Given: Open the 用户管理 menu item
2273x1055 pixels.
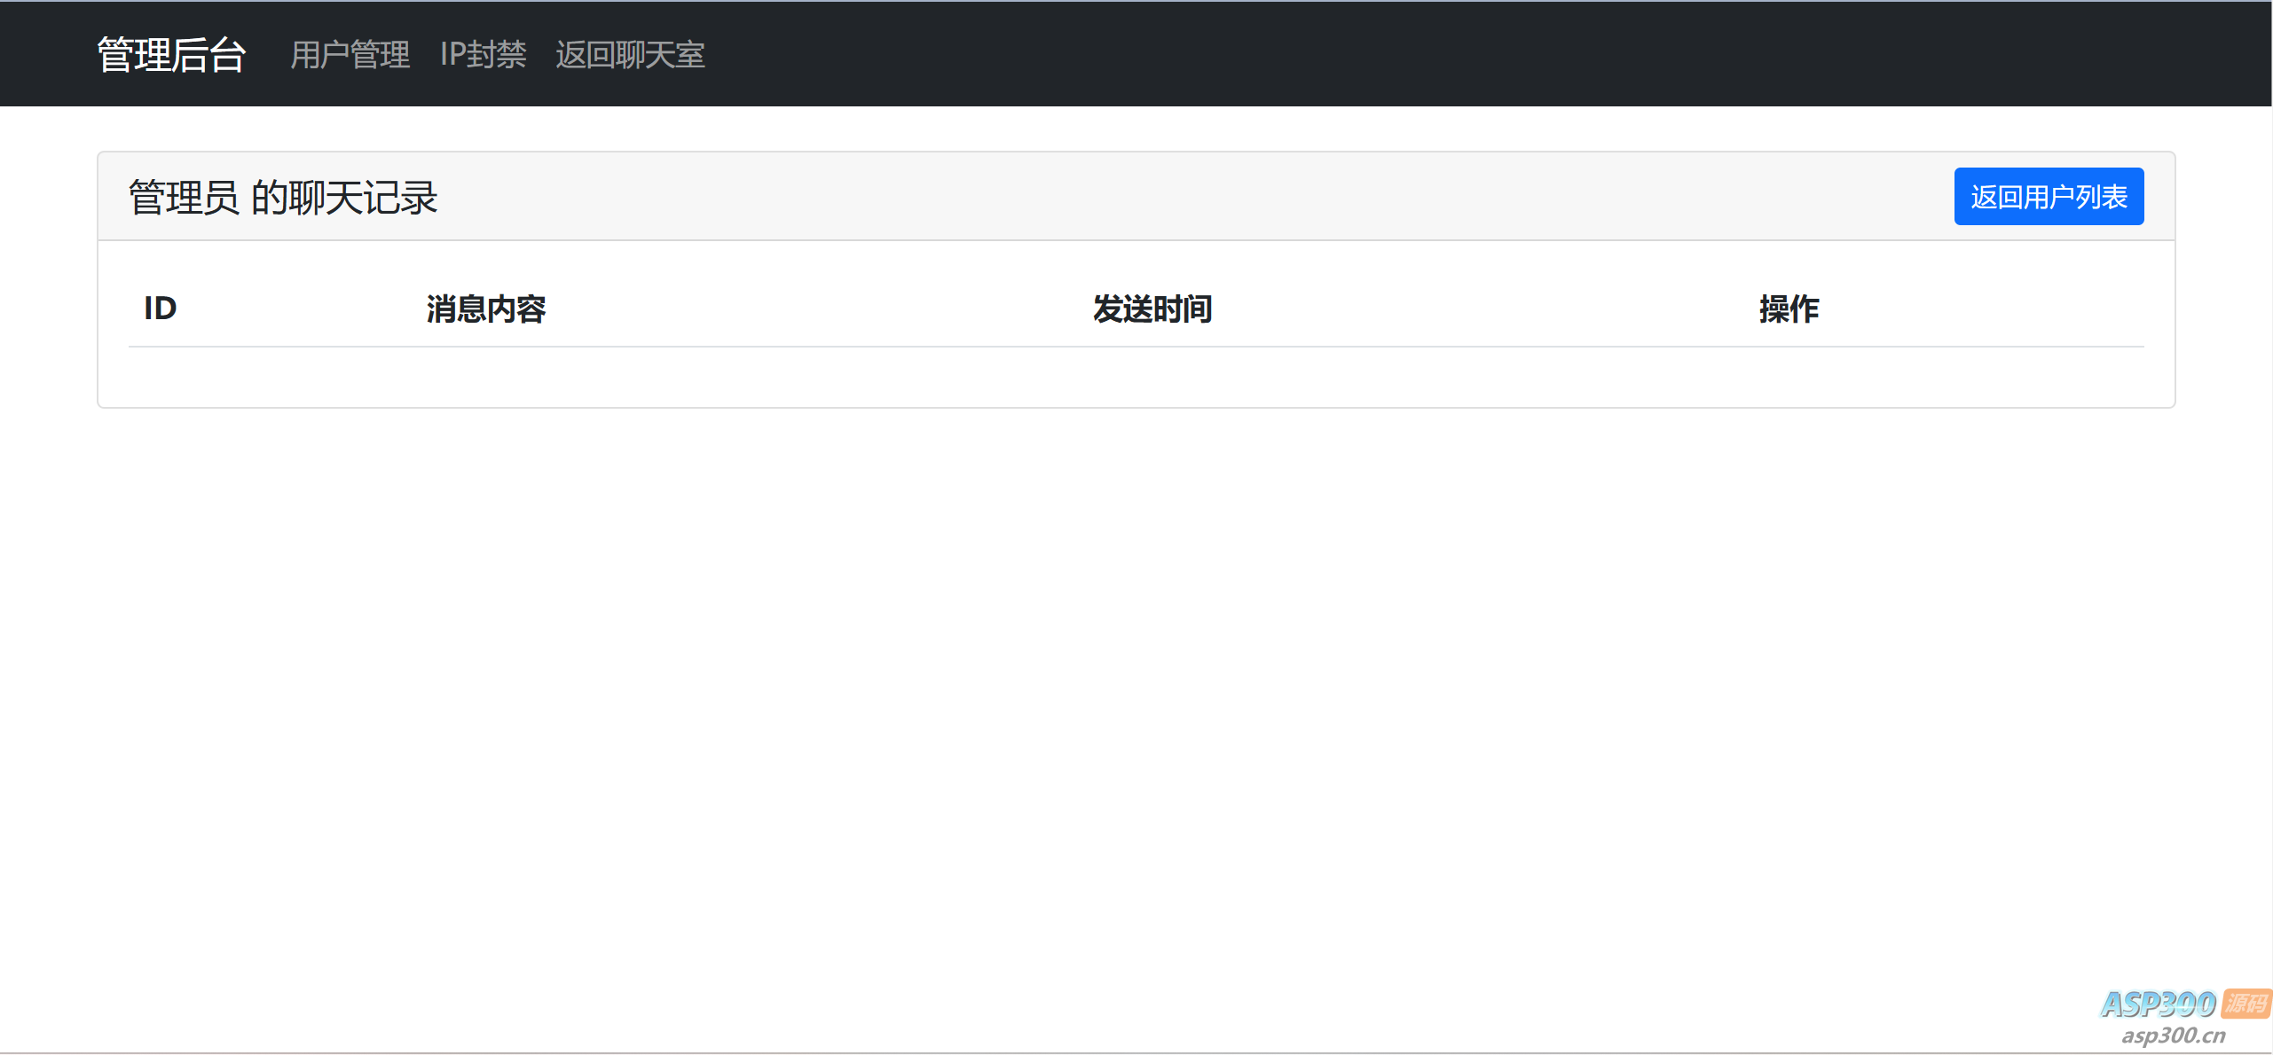Looking at the screenshot, I should point(350,55).
